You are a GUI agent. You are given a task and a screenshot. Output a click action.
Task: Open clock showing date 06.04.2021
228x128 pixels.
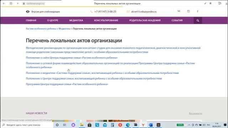[217, 125]
